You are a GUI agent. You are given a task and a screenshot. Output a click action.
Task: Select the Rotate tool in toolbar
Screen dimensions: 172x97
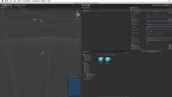point(8,5)
